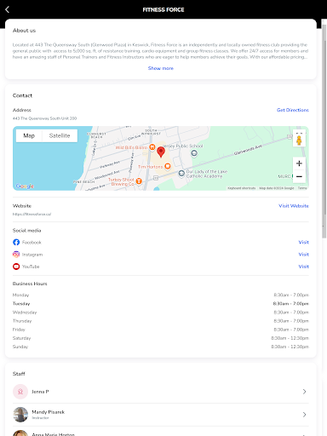This screenshot has height=436, width=327.
Task: Click the FITNESS FORCE header title
Action: (163, 9)
